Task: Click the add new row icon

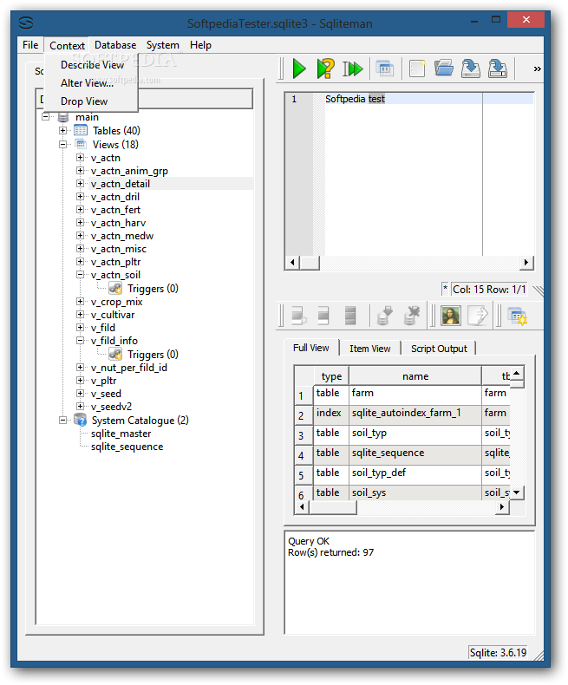Action: 299,316
